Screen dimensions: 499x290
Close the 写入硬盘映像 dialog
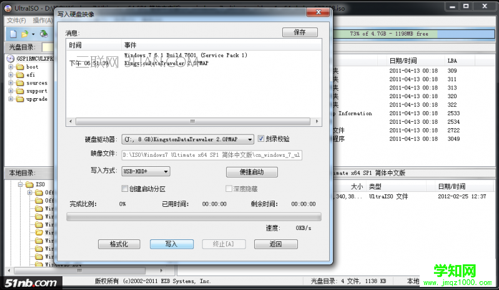[319, 12]
